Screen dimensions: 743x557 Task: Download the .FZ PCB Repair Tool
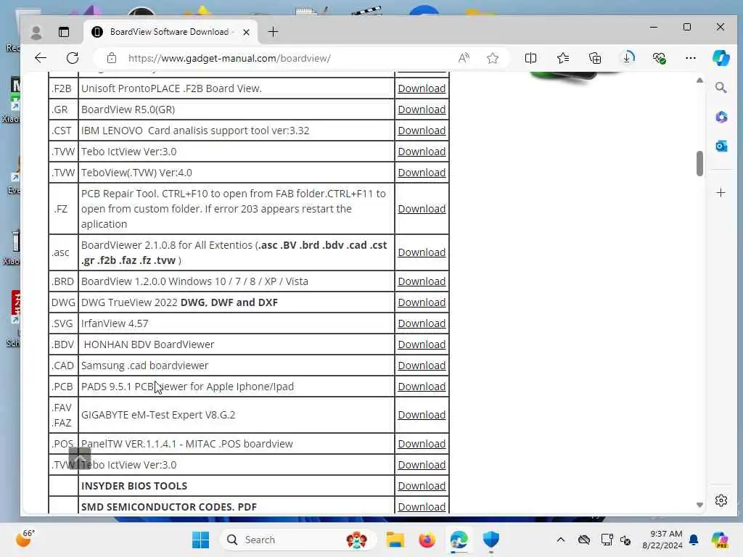click(x=422, y=209)
